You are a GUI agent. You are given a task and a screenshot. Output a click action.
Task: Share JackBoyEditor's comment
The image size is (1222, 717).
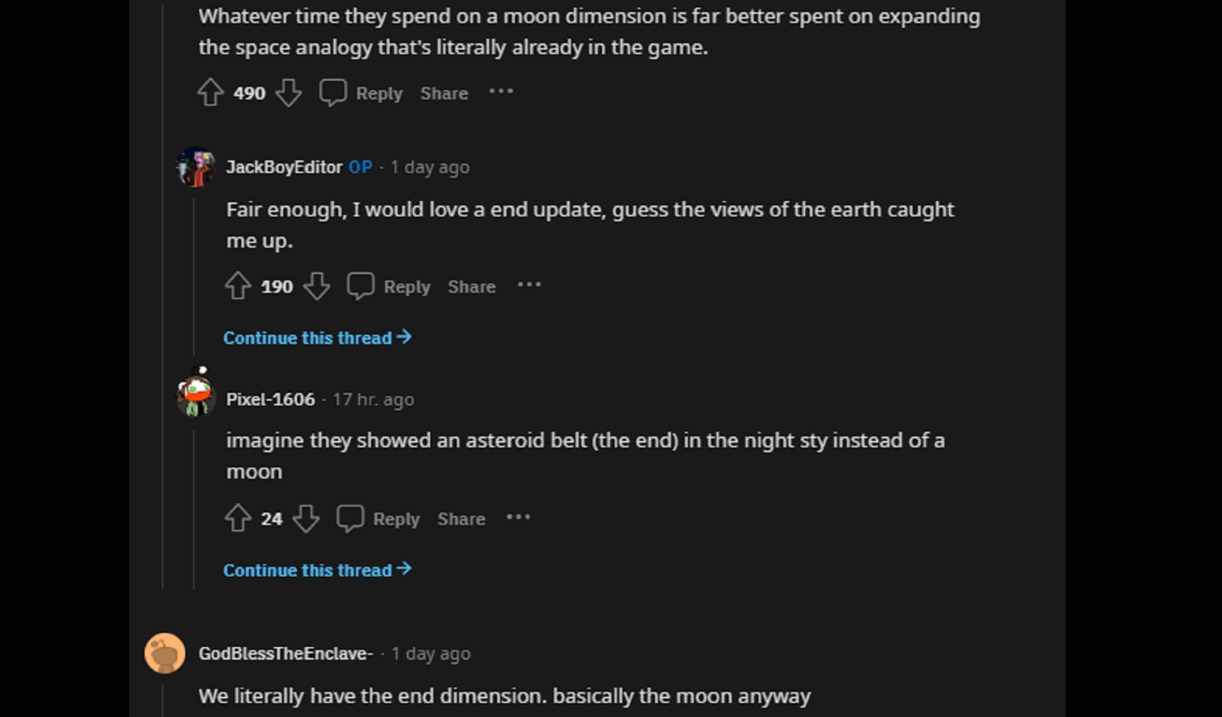472,287
